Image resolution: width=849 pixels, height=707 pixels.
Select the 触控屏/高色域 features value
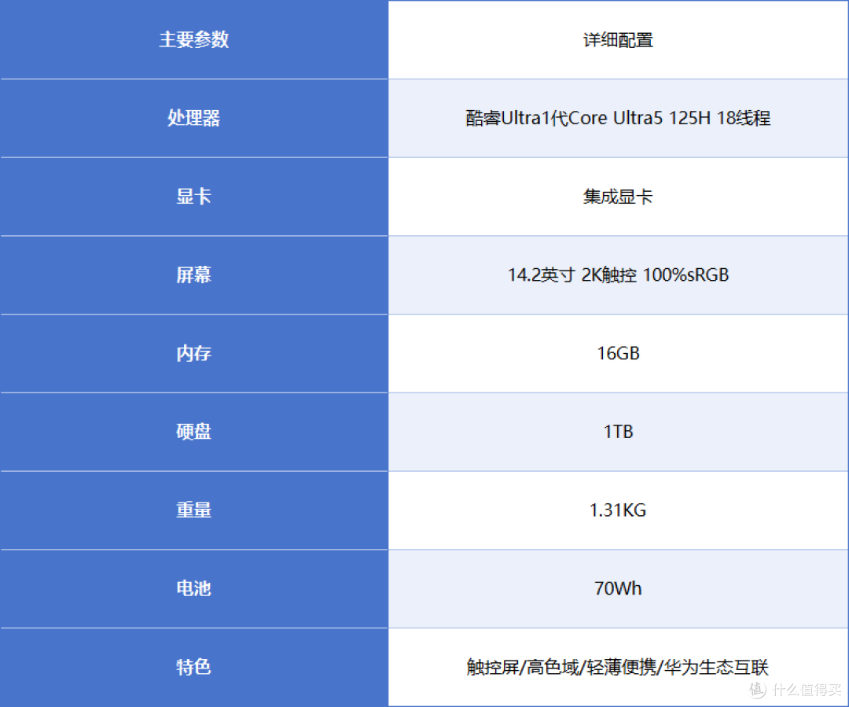pos(618,668)
